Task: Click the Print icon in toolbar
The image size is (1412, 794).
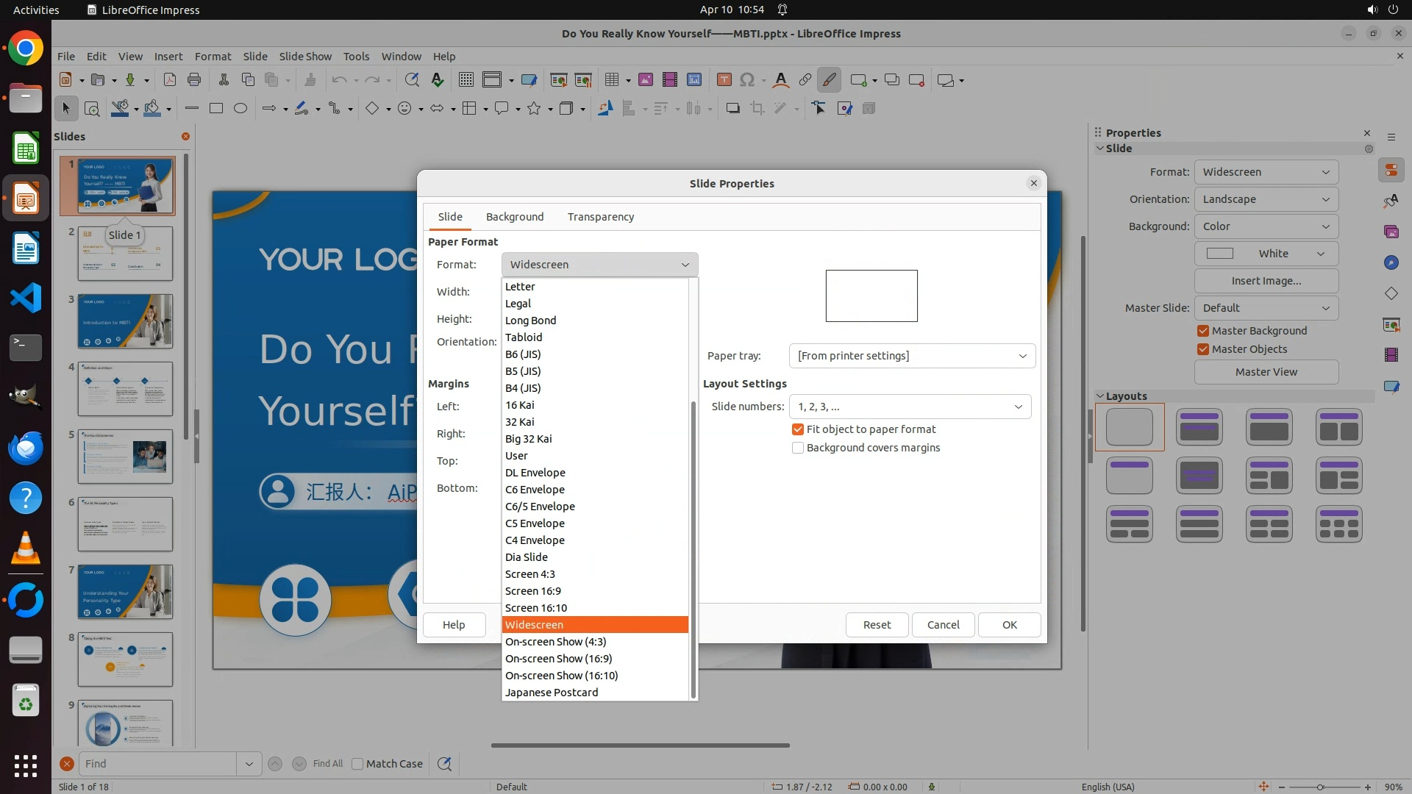Action: (194, 80)
